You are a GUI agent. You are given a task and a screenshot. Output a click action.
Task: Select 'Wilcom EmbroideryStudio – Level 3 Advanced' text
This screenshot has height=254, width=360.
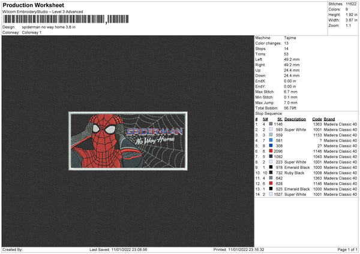[43, 12]
